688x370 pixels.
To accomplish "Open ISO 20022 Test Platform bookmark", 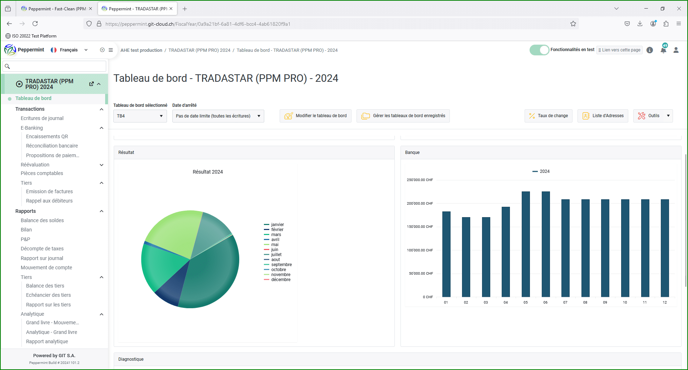I will (x=31, y=36).
